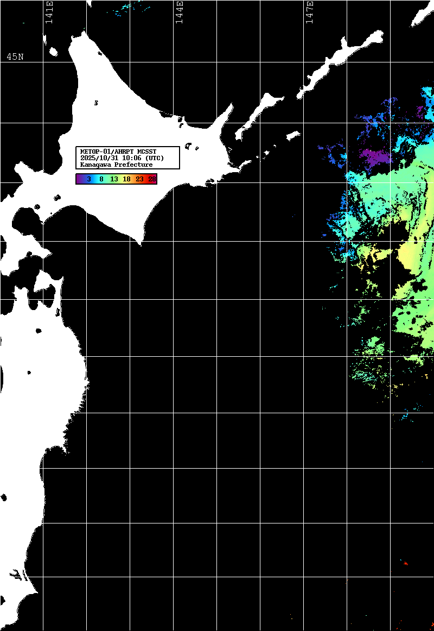434x631 pixels.
Task: Click the 144E longitude label
Action: 179,13
